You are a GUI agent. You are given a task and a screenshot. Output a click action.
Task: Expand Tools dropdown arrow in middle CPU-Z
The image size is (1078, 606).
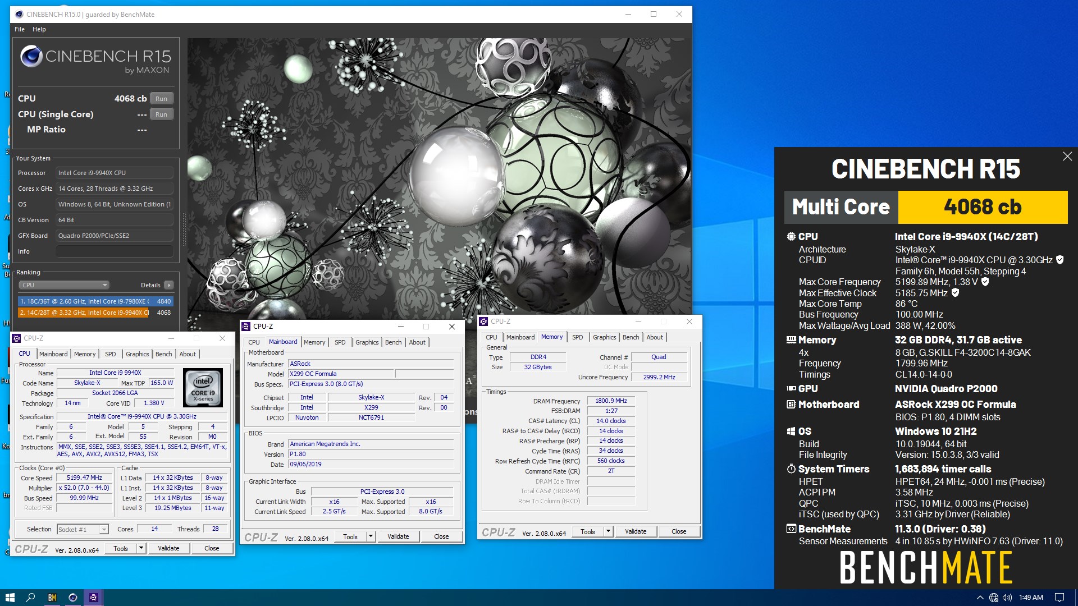click(x=371, y=536)
